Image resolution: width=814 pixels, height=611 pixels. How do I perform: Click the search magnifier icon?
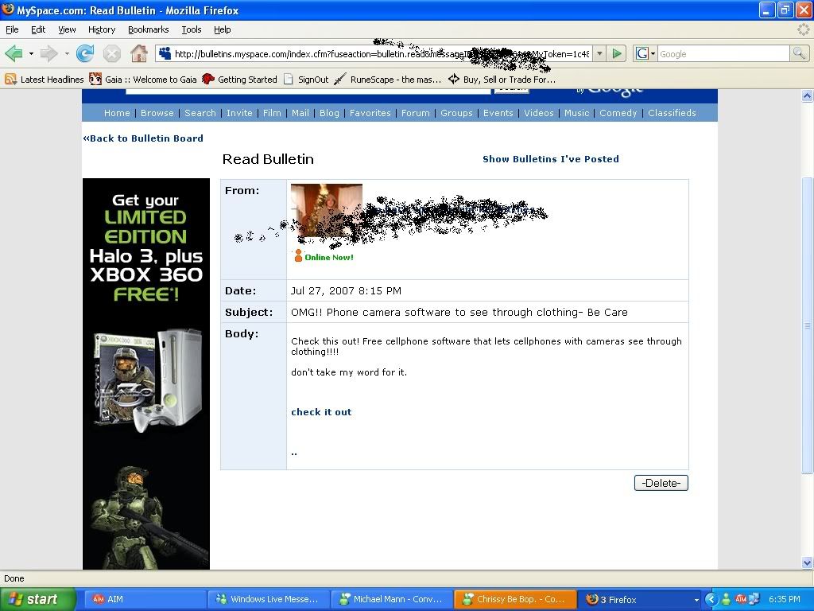tap(799, 54)
